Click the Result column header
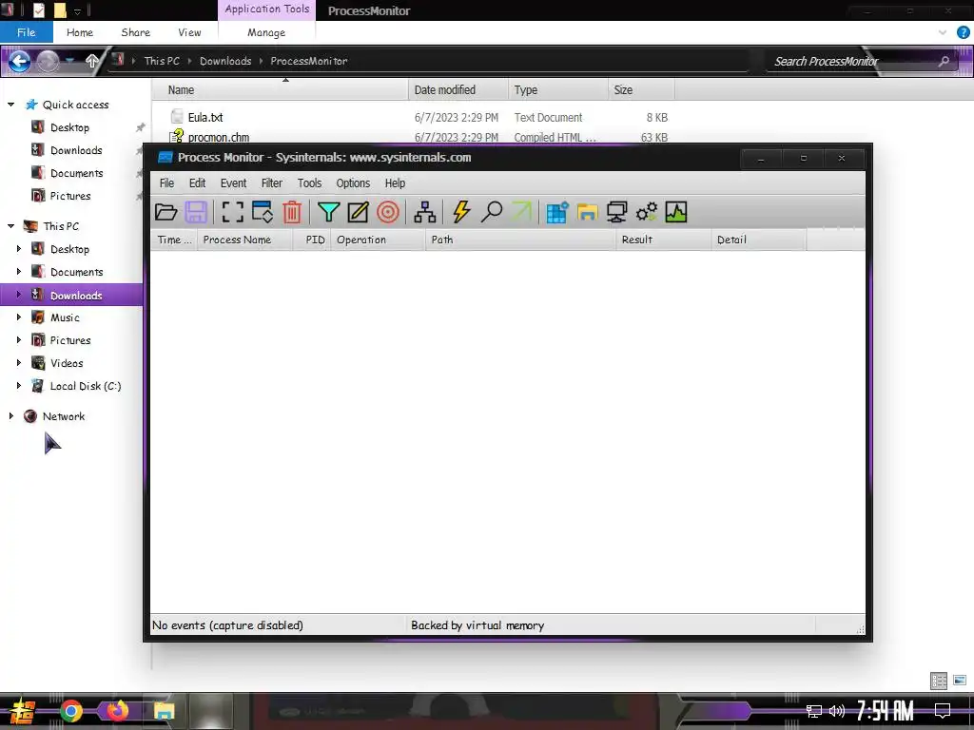Screen dimensions: 974x730 pos(663,240)
